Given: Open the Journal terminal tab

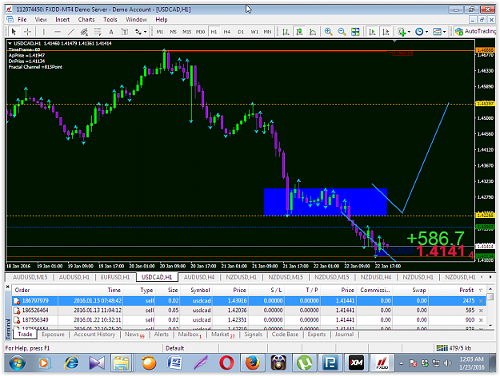Looking at the screenshot, I should point(344,334).
